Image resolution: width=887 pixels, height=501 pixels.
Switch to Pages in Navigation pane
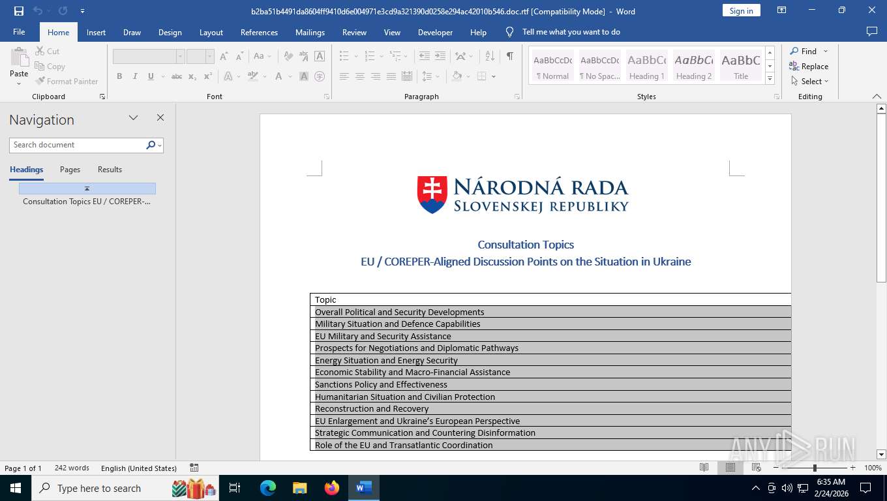click(x=70, y=170)
